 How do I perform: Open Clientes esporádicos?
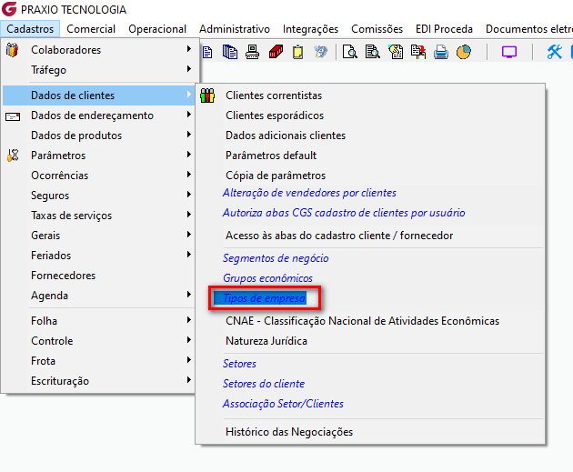(x=275, y=115)
